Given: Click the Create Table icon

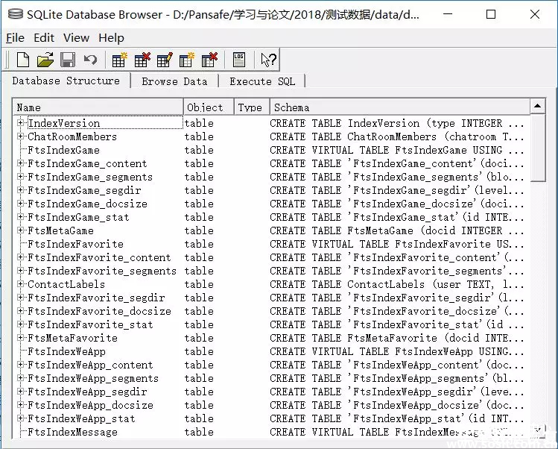Looking at the screenshot, I should point(119,60).
